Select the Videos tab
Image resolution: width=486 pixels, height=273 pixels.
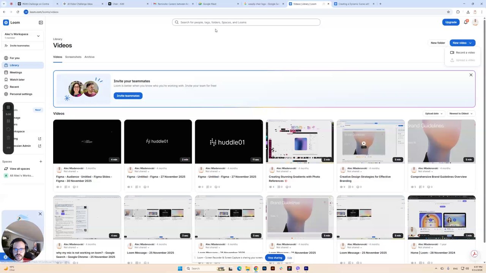[58, 57]
